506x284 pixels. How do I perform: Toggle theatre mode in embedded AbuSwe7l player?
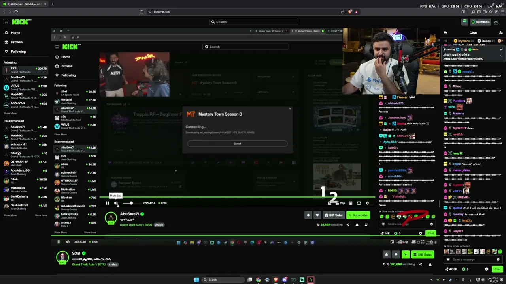pyautogui.click(x=350, y=203)
